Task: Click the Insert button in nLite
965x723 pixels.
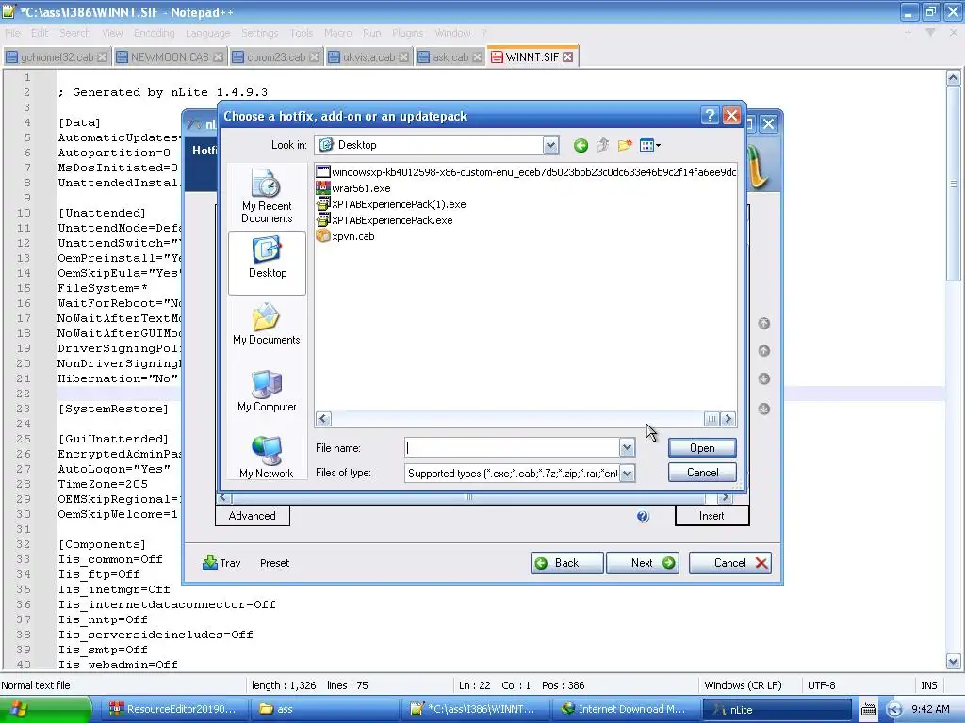Action: point(712,516)
